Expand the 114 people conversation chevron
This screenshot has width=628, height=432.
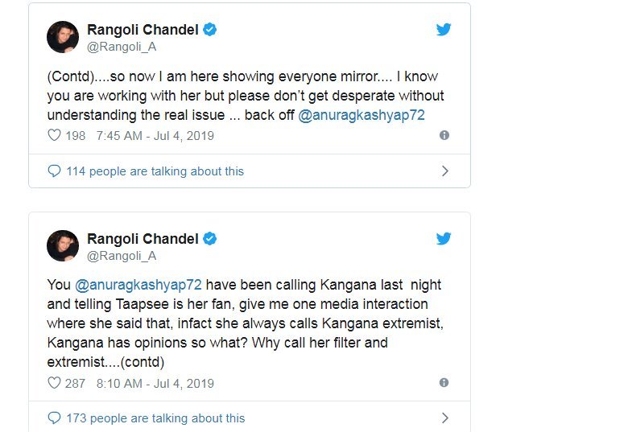point(445,171)
